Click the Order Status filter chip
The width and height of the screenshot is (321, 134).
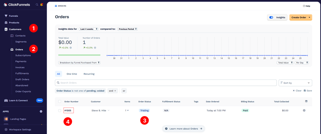point(80,91)
